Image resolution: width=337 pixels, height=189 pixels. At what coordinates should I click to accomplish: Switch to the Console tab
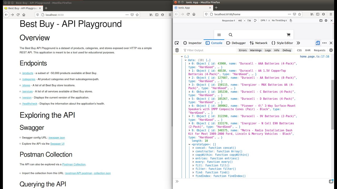pyautogui.click(x=214, y=43)
